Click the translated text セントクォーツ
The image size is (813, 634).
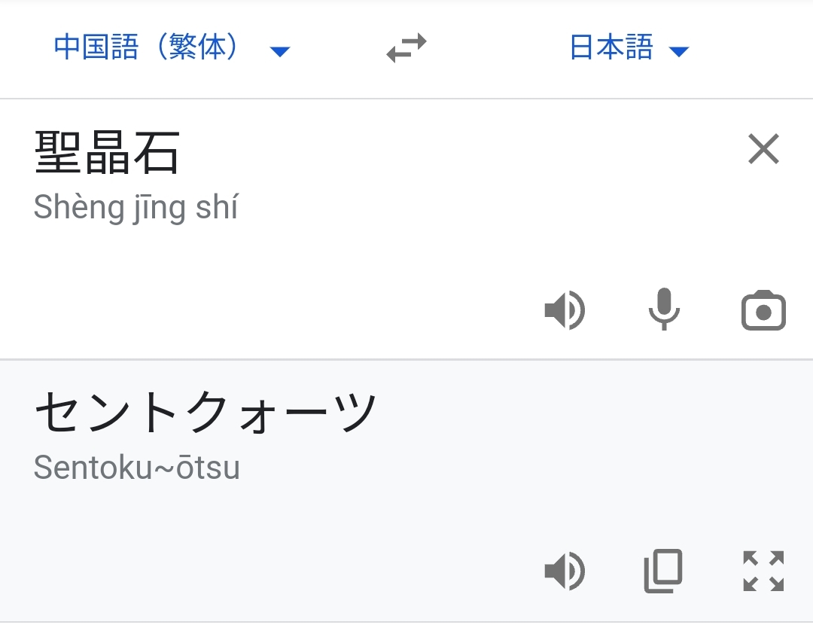(205, 413)
